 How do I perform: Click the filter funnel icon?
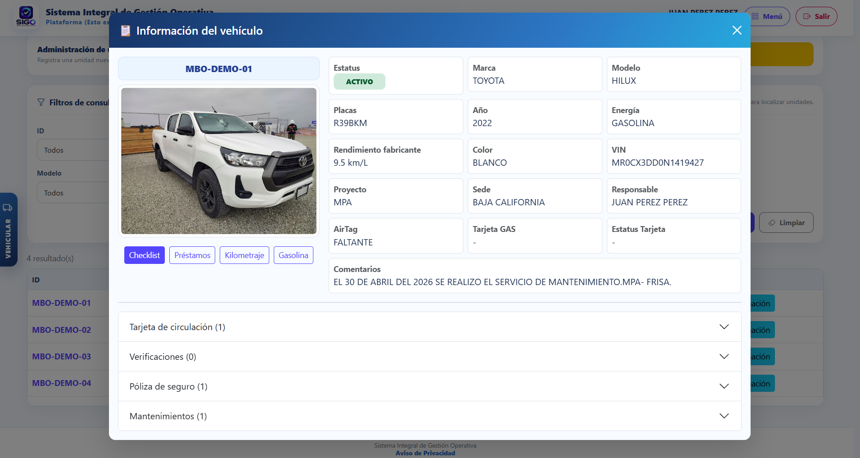(x=41, y=102)
